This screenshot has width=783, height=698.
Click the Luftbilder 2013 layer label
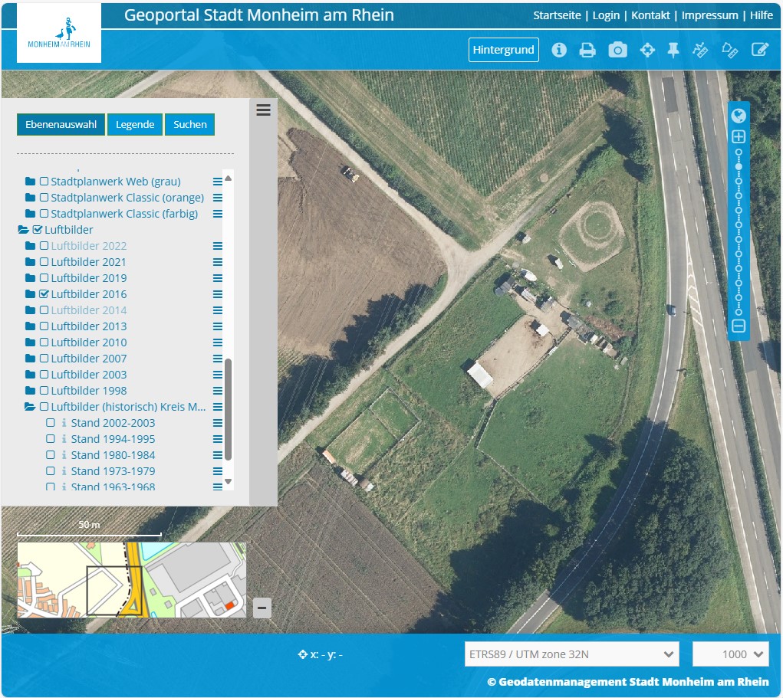click(x=89, y=326)
